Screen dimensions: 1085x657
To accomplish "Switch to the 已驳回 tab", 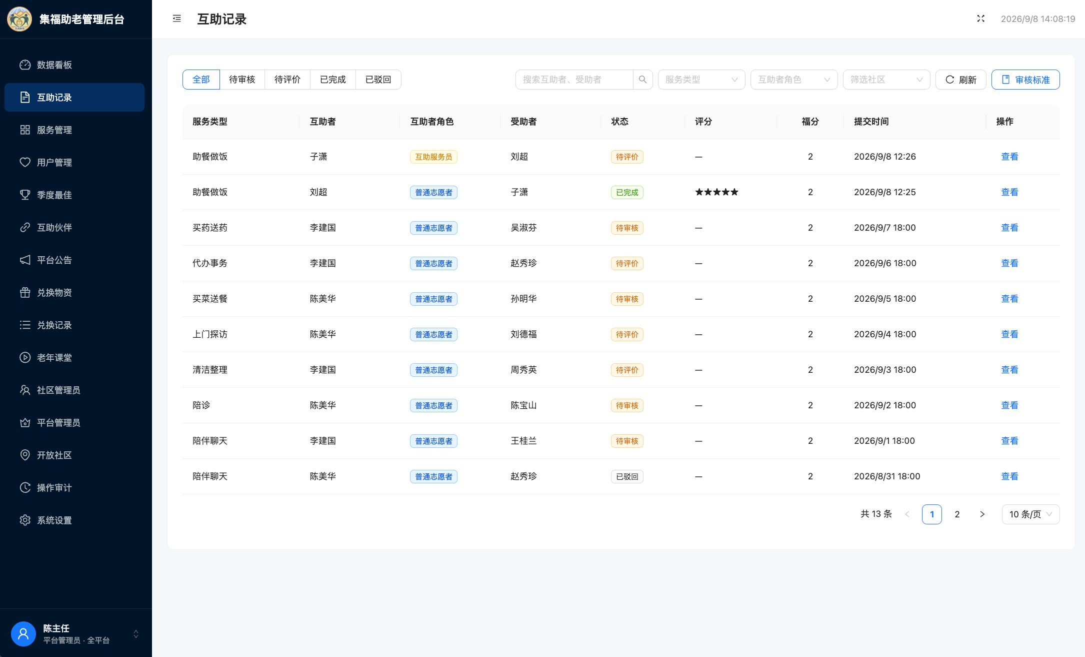I will coord(378,80).
